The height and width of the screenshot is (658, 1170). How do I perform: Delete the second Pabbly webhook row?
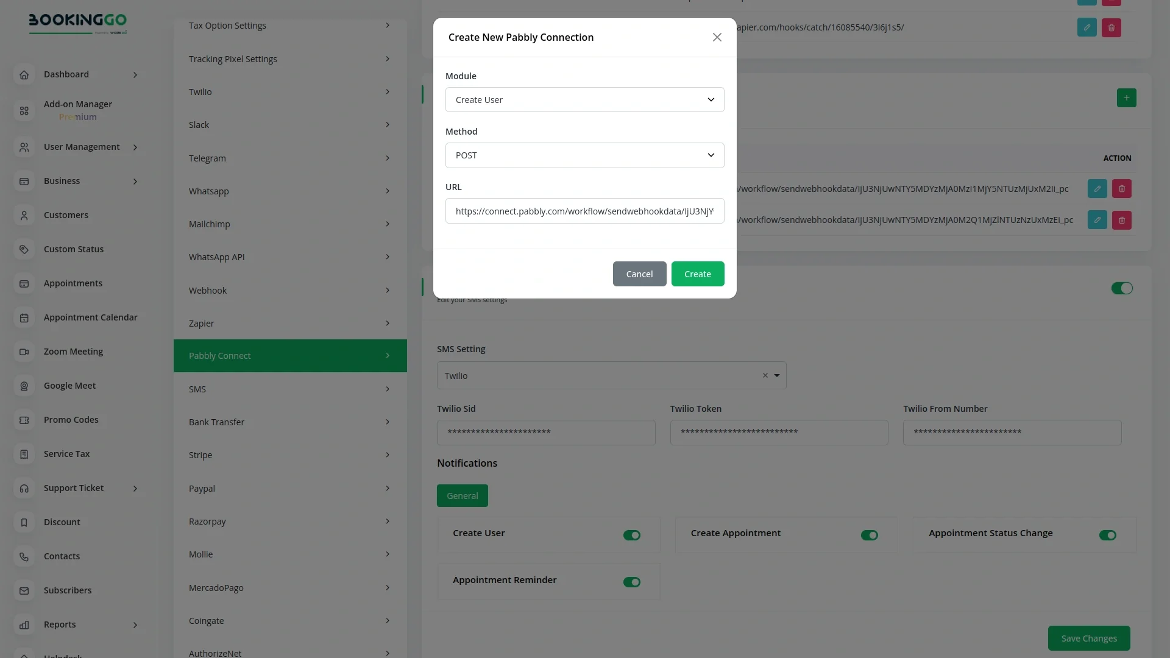1121,220
